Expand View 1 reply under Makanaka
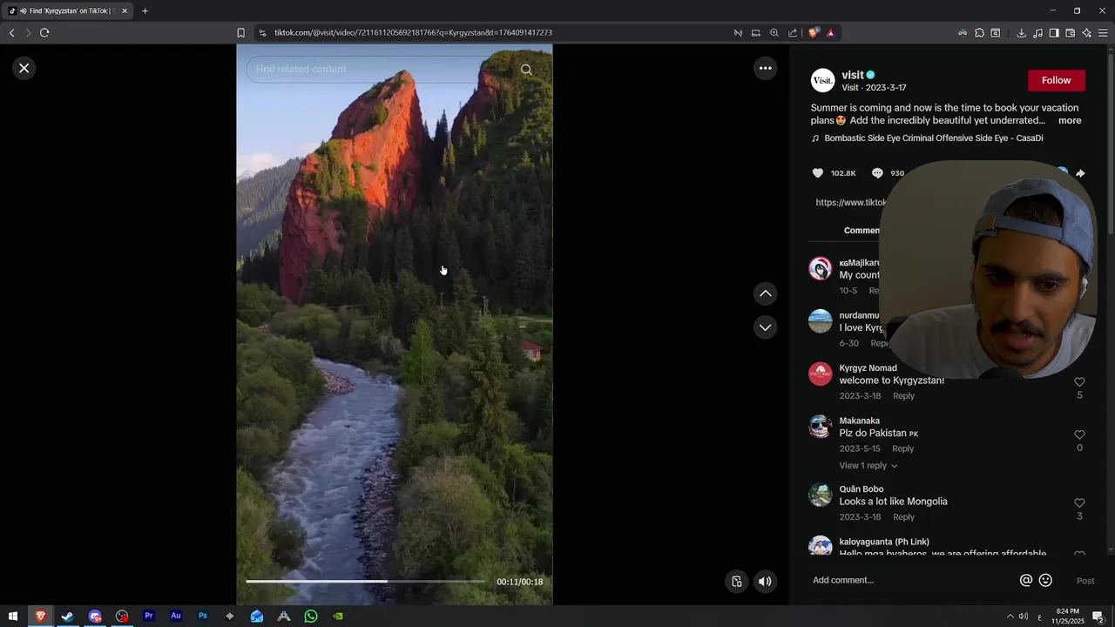1115x627 pixels. point(868,466)
